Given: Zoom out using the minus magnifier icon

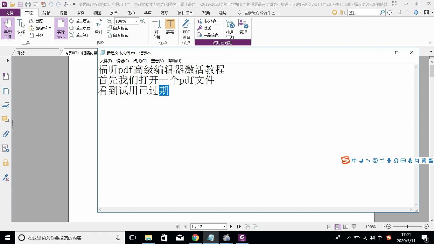Looking at the screenshot, I should click(109, 21).
